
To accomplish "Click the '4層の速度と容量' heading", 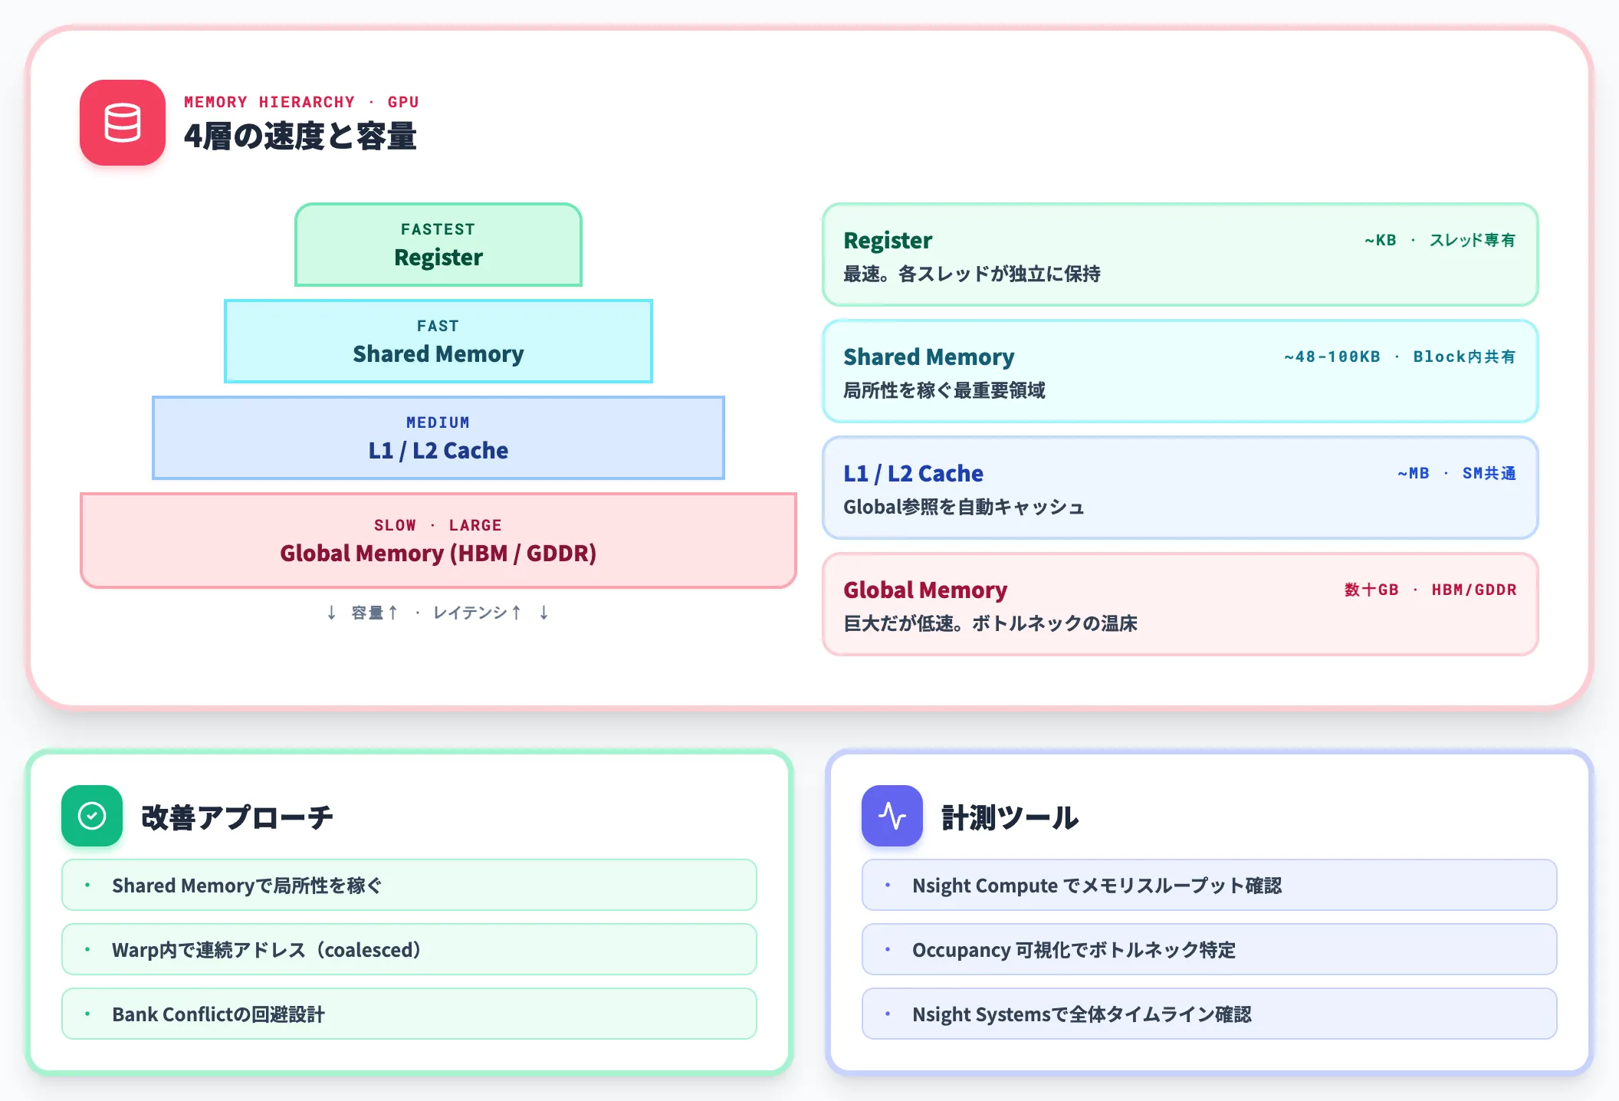I will [x=300, y=136].
